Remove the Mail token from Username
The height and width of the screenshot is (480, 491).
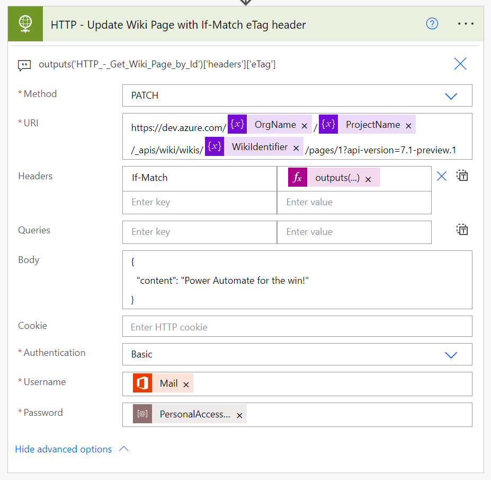tap(185, 382)
